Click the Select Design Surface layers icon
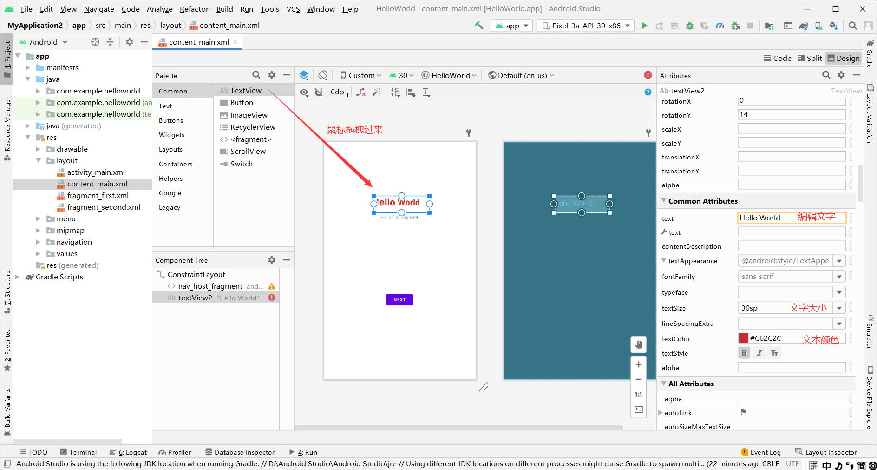The width and height of the screenshot is (877, 470). 304,75
